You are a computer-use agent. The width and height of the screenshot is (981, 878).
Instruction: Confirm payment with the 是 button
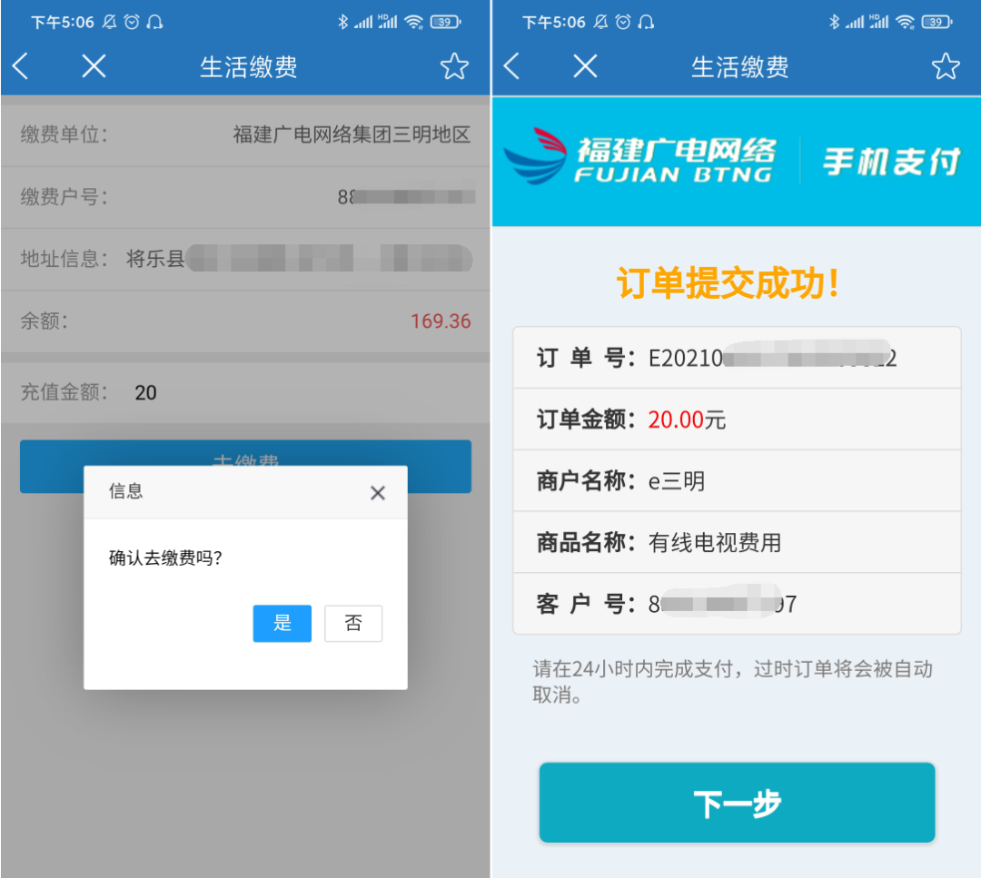tap(282, 623)
